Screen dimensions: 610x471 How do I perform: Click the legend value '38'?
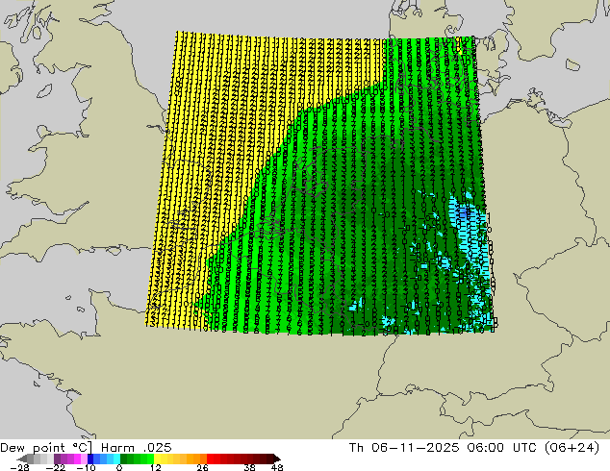click(x=250, y=467)
